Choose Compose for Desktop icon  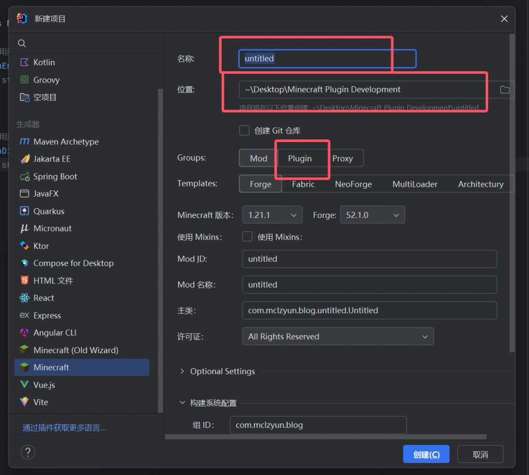pyautogui.click(x=24, y=263)
